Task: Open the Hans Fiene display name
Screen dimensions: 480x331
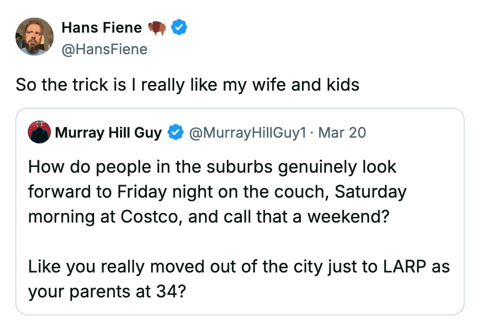Action: [102, 28]
